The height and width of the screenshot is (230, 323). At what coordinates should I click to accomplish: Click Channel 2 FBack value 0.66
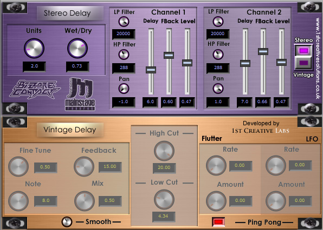[263, 102]
